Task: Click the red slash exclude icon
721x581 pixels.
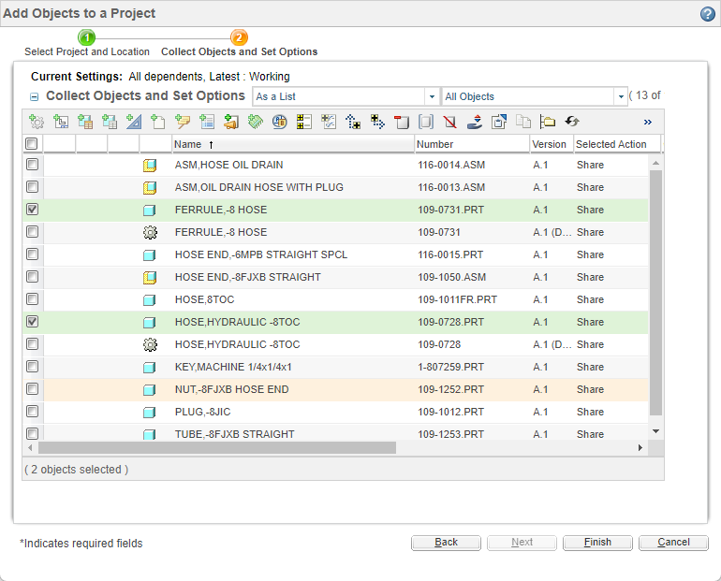Action: (450, 122)
